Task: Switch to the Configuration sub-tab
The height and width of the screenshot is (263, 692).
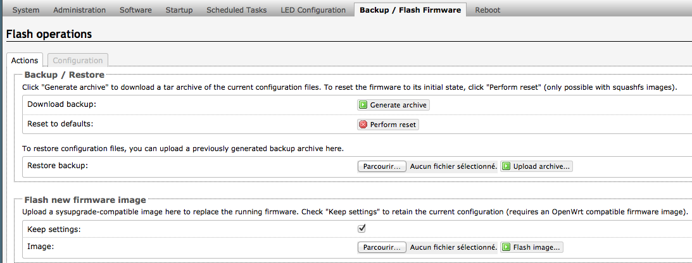Action: 78,60
